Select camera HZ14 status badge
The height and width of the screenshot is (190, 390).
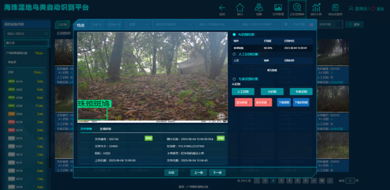[12, 81]
